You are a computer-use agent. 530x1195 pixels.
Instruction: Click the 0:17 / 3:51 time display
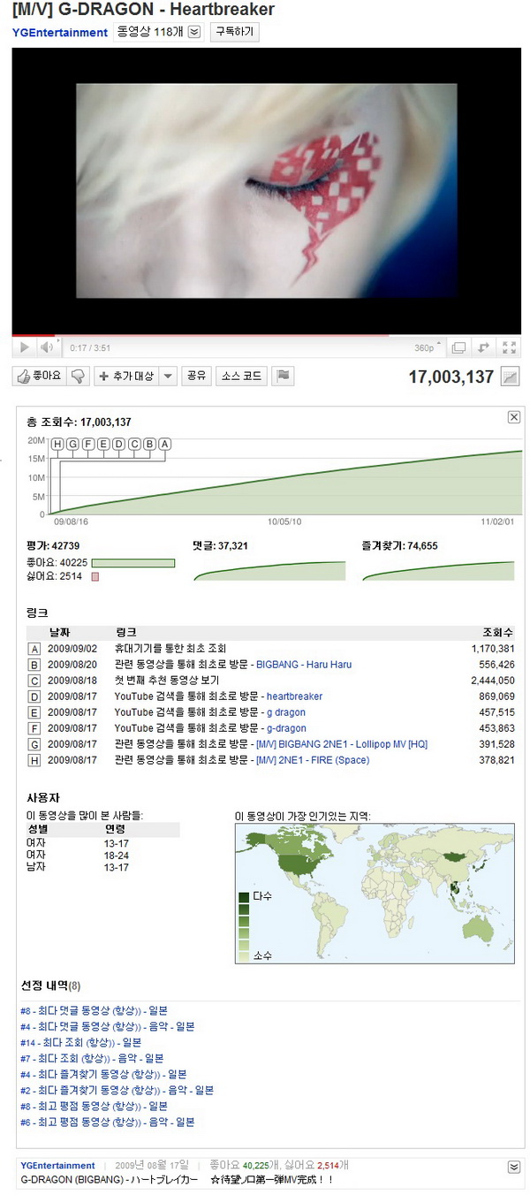pos(90,348)
